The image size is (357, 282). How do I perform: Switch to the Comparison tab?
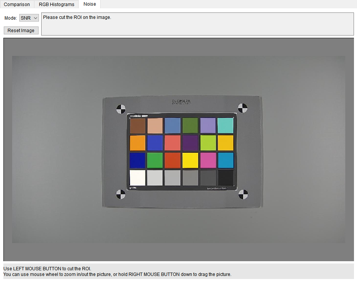click(17, 5)
